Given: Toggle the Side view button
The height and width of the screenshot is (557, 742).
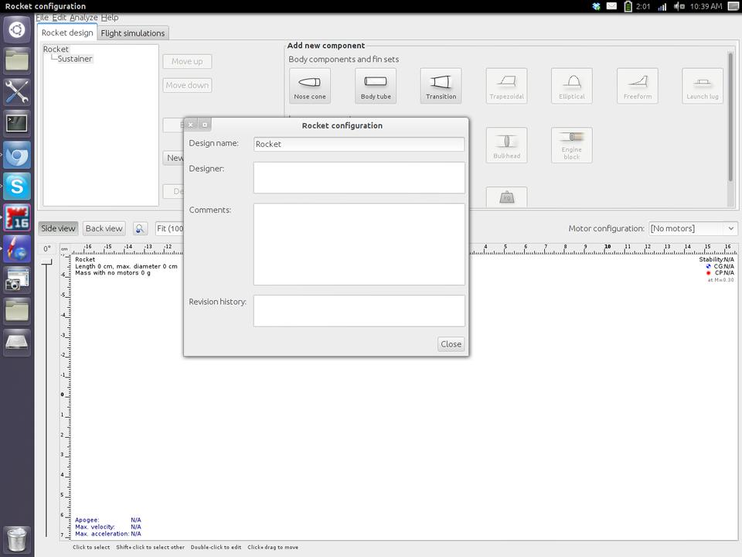Looking at the screenshot, I should point(59,228).
